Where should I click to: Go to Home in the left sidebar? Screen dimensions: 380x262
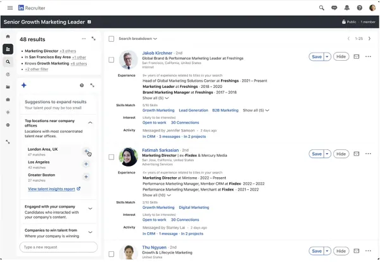pyautogui.click(x=8, y=37)
